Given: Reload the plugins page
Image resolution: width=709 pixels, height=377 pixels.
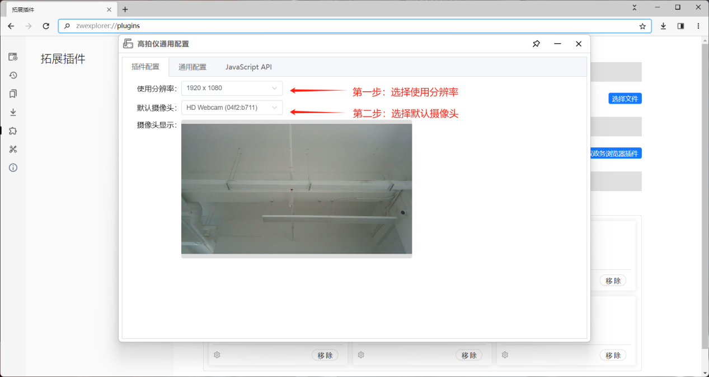Looking at the screenshot, I should tap(46, 26).
